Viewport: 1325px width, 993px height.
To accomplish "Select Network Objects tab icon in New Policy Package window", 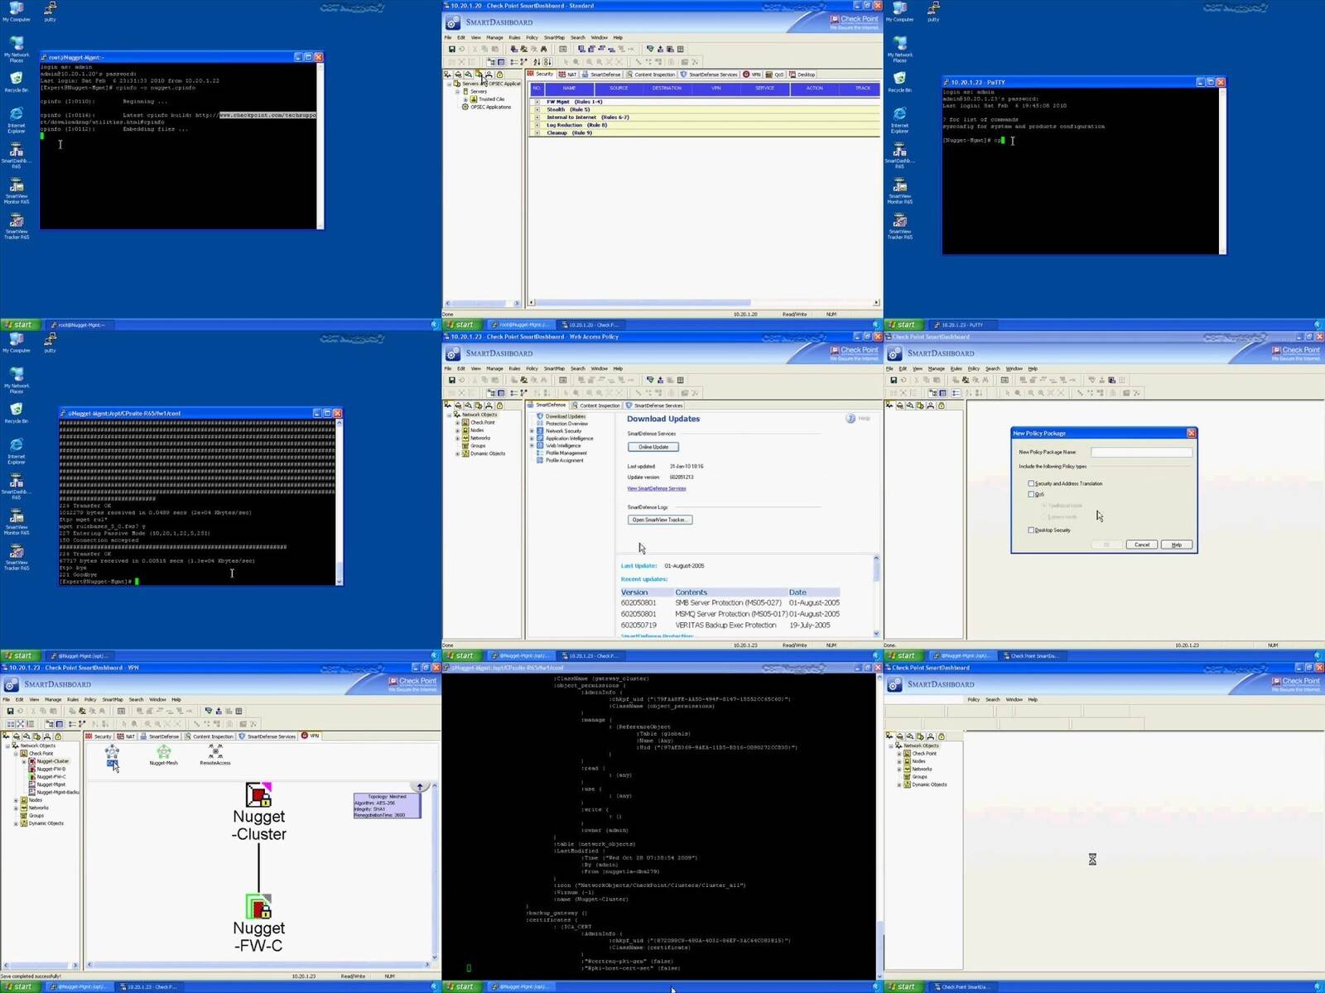I will click(x=889, y=405).
